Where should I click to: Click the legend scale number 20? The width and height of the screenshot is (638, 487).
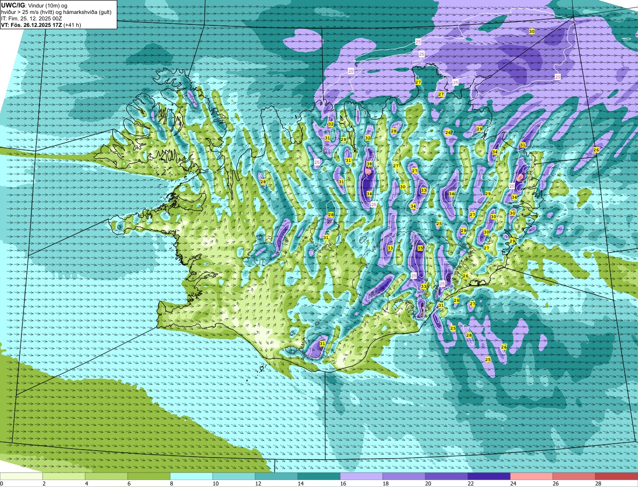[428, 484]
